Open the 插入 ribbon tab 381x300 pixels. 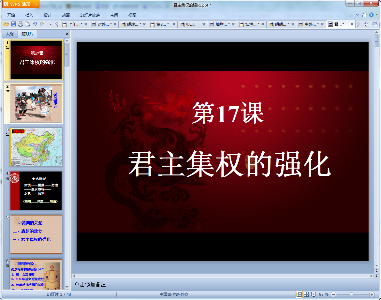coord(29,15)
